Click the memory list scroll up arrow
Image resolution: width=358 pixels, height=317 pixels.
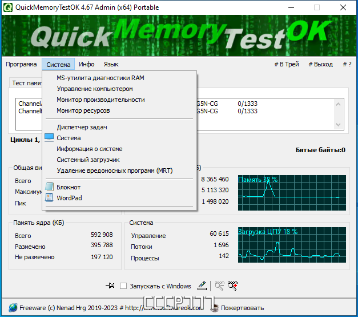[x=339, y=104]
